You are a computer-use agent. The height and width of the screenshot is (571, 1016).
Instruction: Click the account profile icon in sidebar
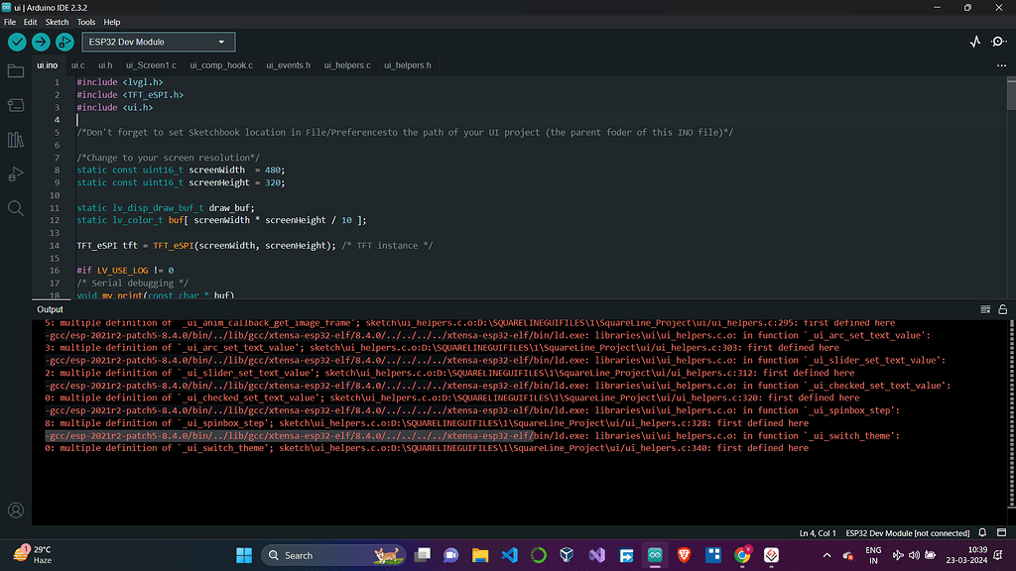(16, 511)
